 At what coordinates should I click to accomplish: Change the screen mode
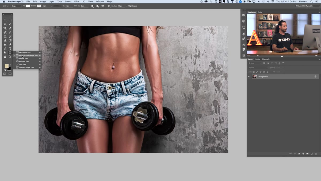(10, 74)
